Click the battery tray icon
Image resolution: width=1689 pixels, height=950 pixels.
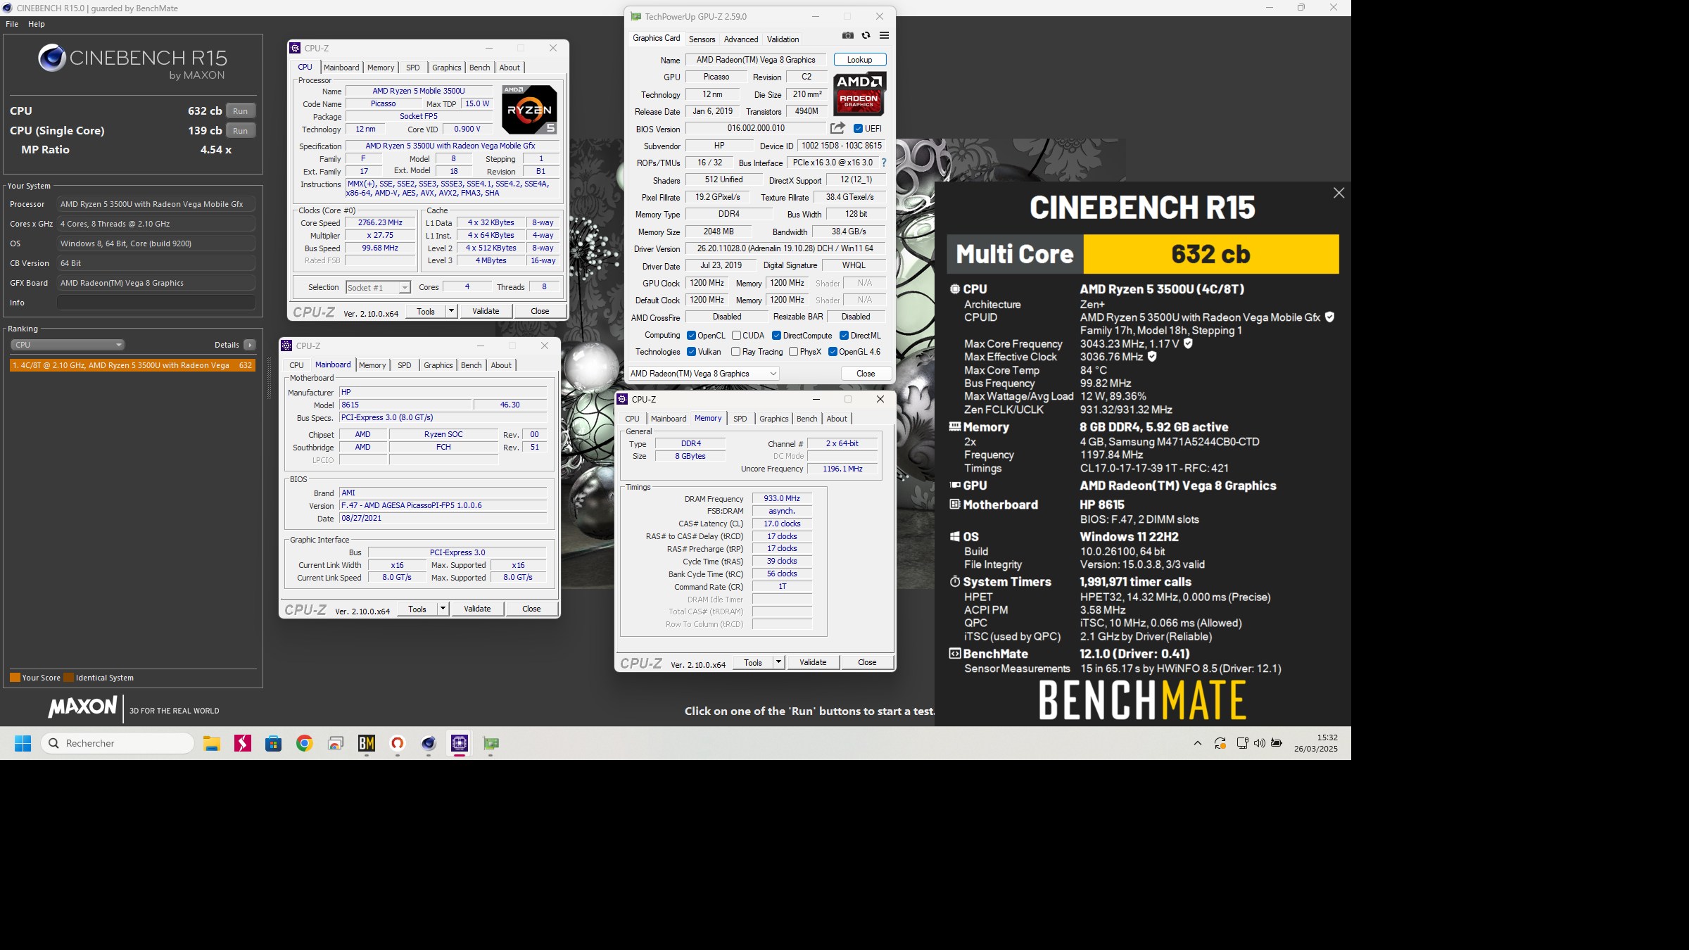point(1277,743)
